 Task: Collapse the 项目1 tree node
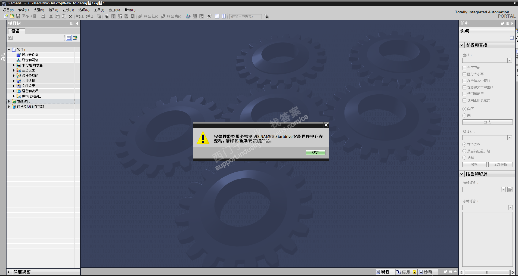[x=9, y=49]
